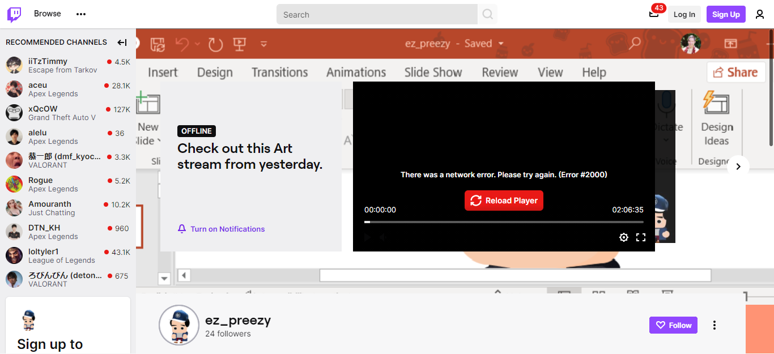Click the horizontal scrollbar under slide
Image resolution: width=774 pixels, height=354 pixels.
coord(515,275)
